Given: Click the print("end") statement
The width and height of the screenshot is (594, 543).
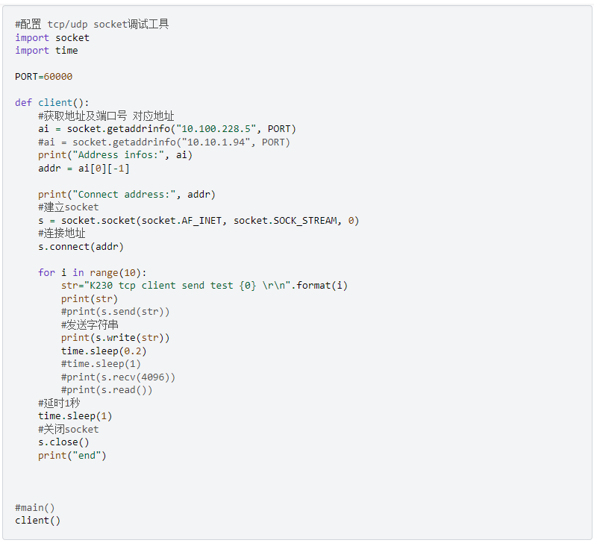Looking at the screenshot, I should click(72, 455).
